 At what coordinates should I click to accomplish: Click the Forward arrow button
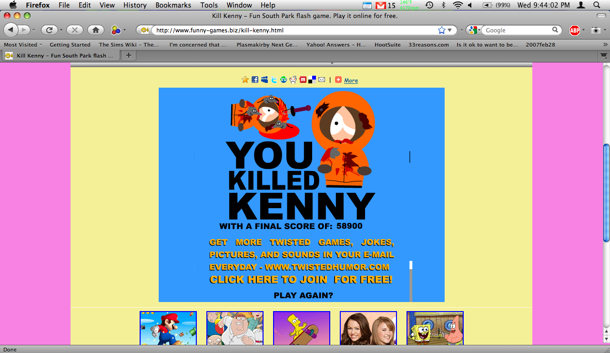pos(24,30)
